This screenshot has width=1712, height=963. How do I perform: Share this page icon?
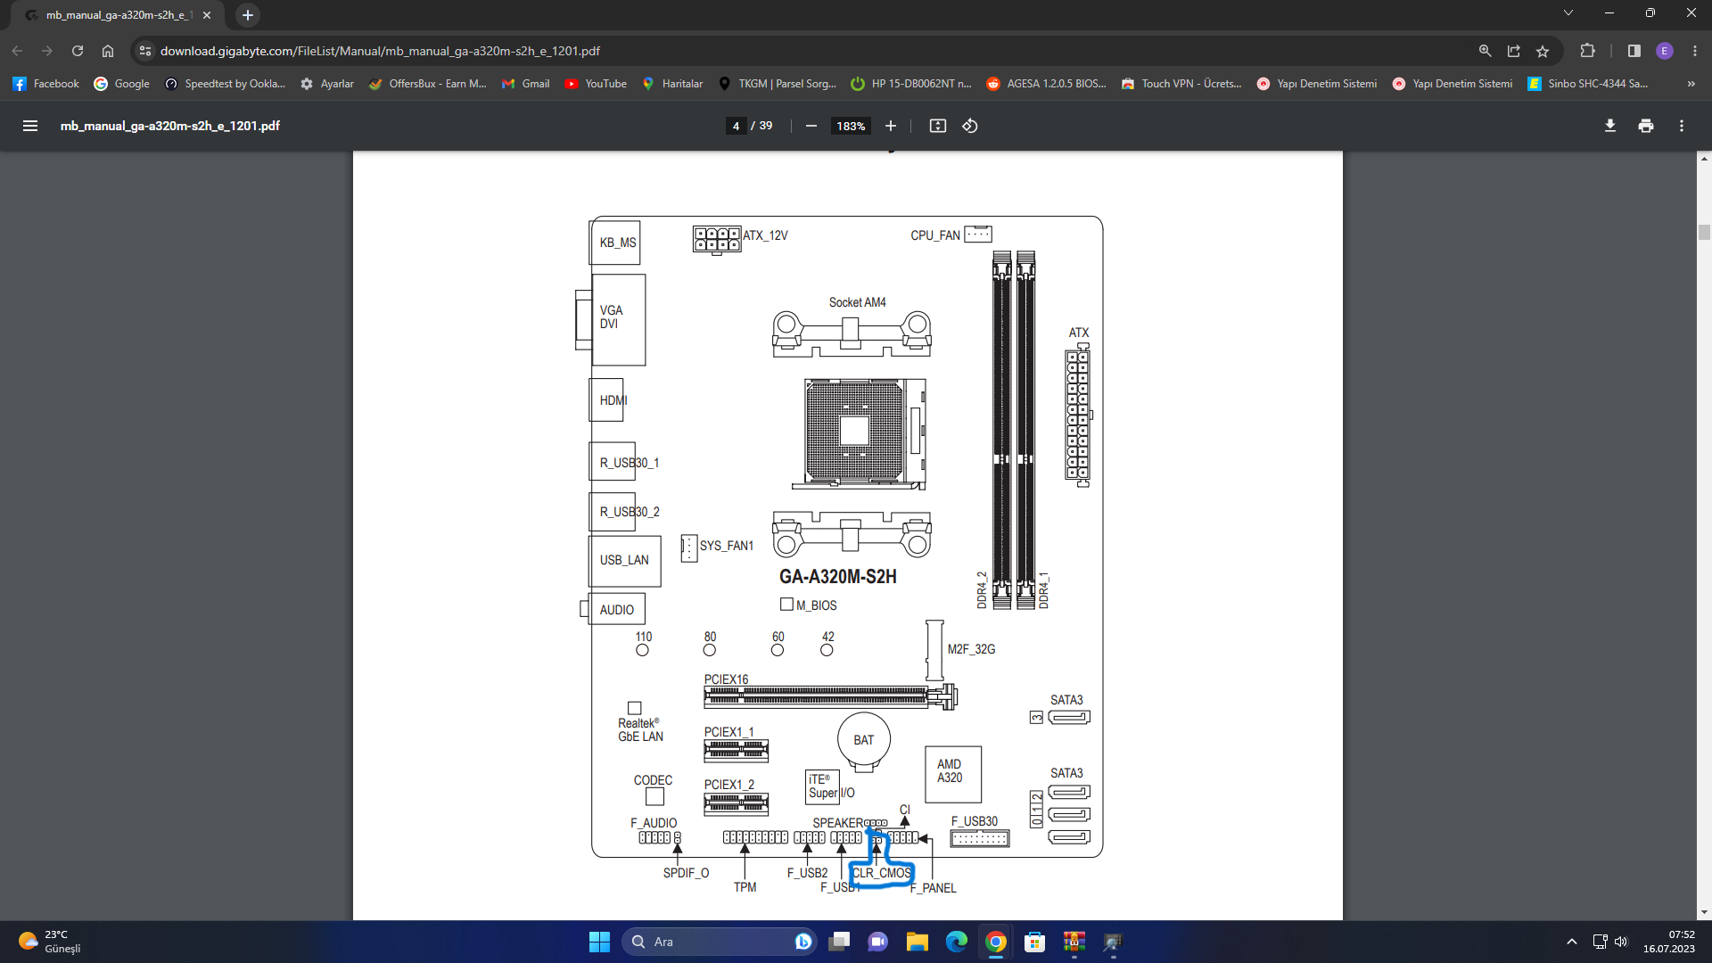pyautogui.click(x=1514, y=51)
